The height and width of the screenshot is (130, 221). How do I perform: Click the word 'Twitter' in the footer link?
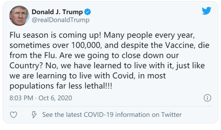pyautogui.click(x=171, y=115)
